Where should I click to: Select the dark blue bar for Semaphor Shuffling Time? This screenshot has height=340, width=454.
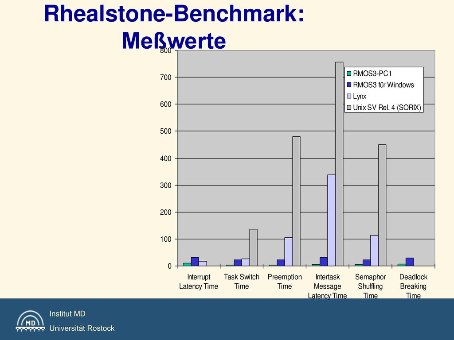click(367, 263)
